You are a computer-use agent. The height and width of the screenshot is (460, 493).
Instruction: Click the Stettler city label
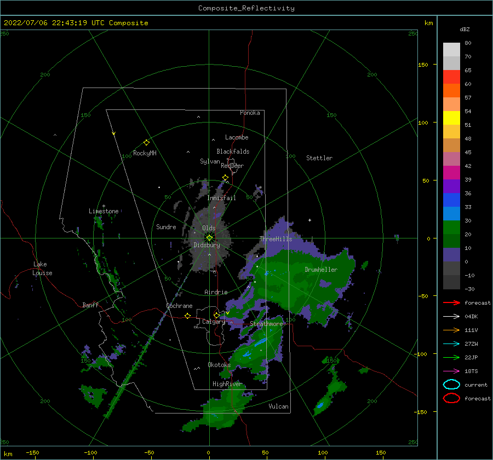[x=319, y=158]
